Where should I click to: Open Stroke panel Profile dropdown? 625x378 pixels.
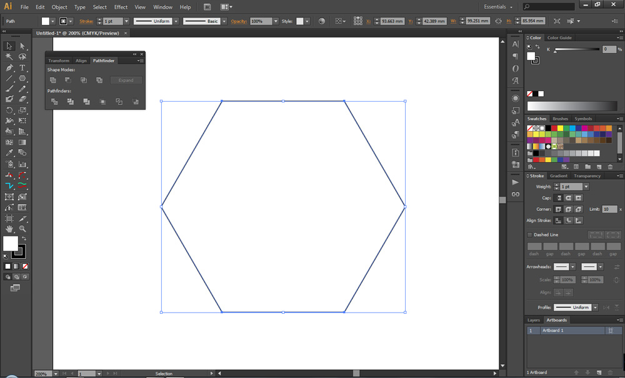click(595, 308)
